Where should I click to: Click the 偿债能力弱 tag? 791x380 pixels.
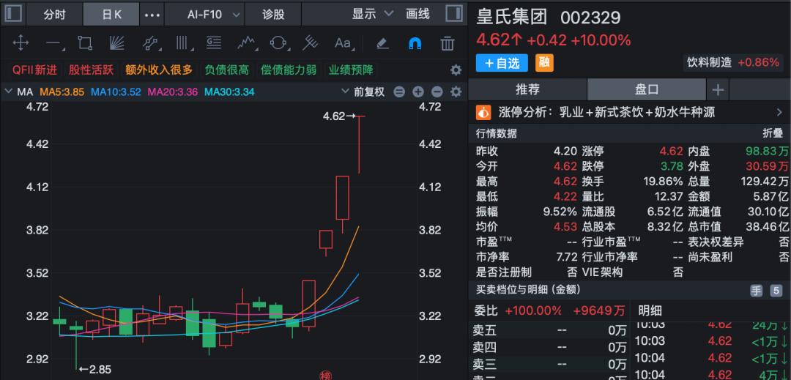[289, 70]
